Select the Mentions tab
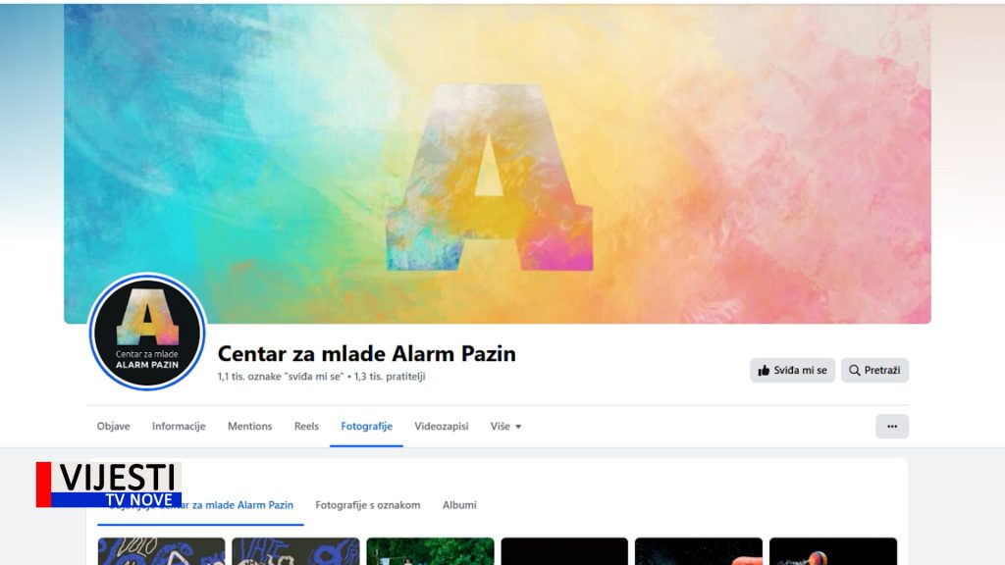The width and height of the screenshot is (1005, 565). coord(250,426)
